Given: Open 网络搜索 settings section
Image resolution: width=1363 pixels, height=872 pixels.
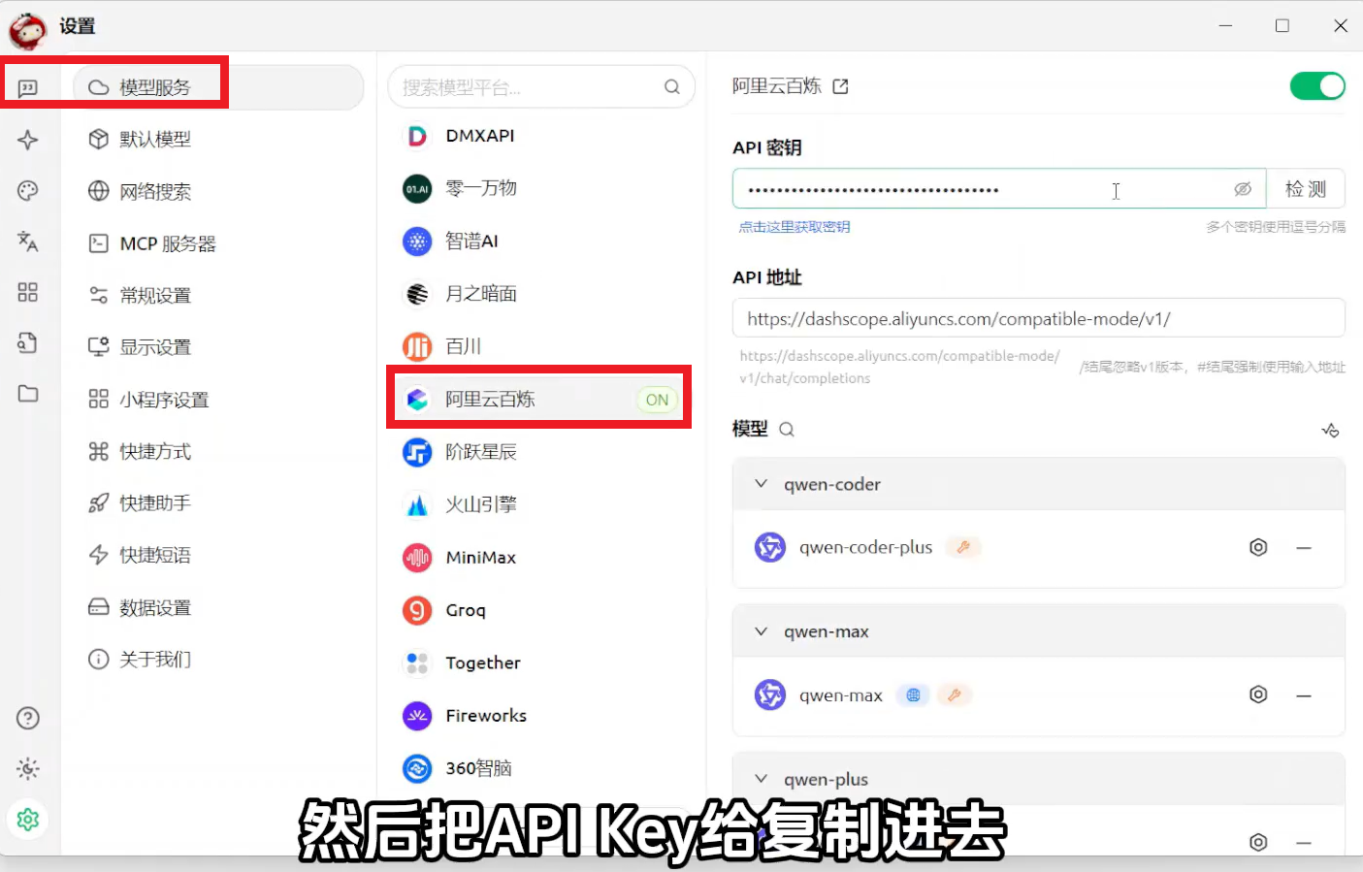Looking at the screenshot, I should click(218, 191).
